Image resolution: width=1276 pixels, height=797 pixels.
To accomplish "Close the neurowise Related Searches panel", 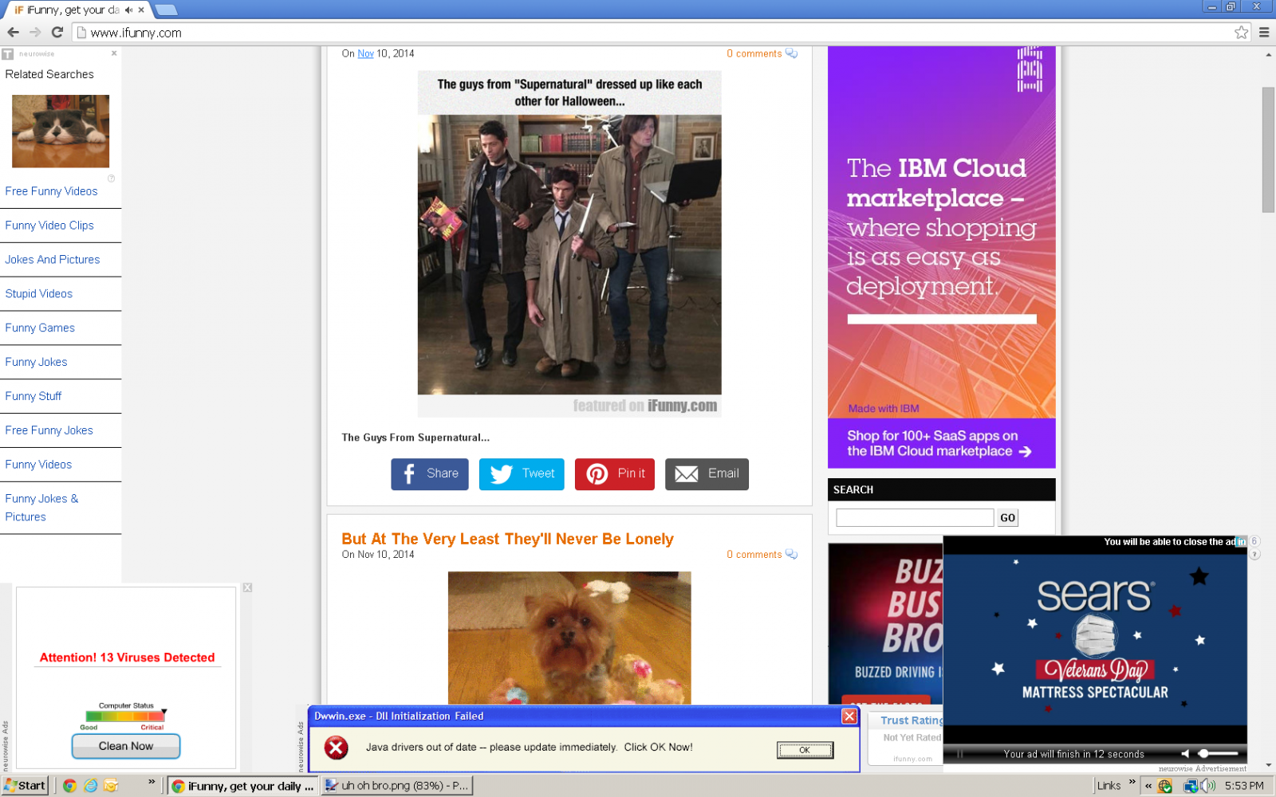I will 114,53.
